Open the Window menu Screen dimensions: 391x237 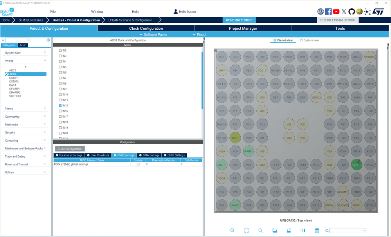tap(97, 12)
